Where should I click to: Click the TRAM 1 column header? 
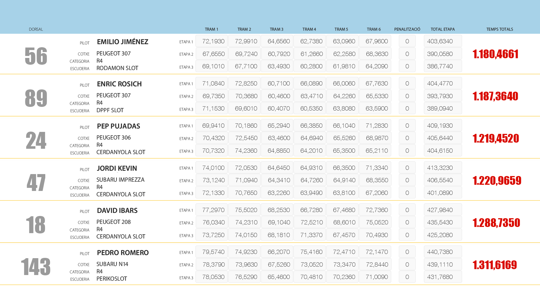pyautogui.click(x=211, y=29)
